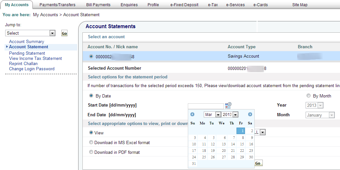Open the e-Fixed Deposit tab
The image size is (340, 170).
(x=184, y=5)
